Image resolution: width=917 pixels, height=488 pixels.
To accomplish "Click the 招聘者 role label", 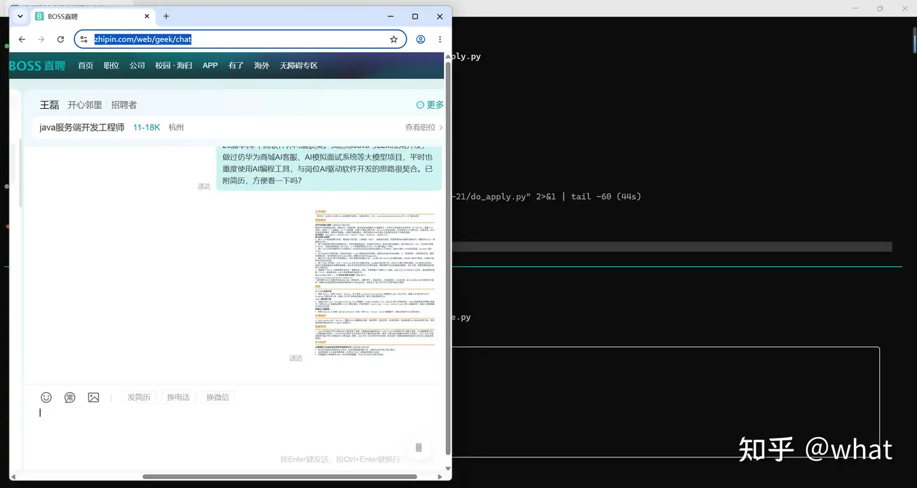I will pos(124,105).
